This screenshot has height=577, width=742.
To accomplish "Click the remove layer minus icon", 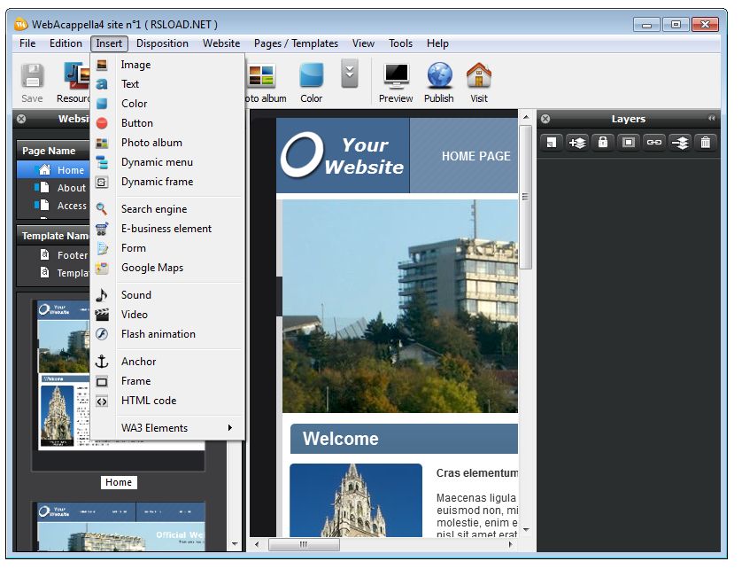I will 679,142.
